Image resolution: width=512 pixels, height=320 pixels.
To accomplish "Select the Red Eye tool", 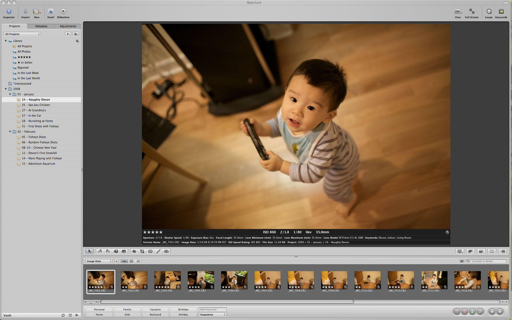I will [x=166, y=251].
